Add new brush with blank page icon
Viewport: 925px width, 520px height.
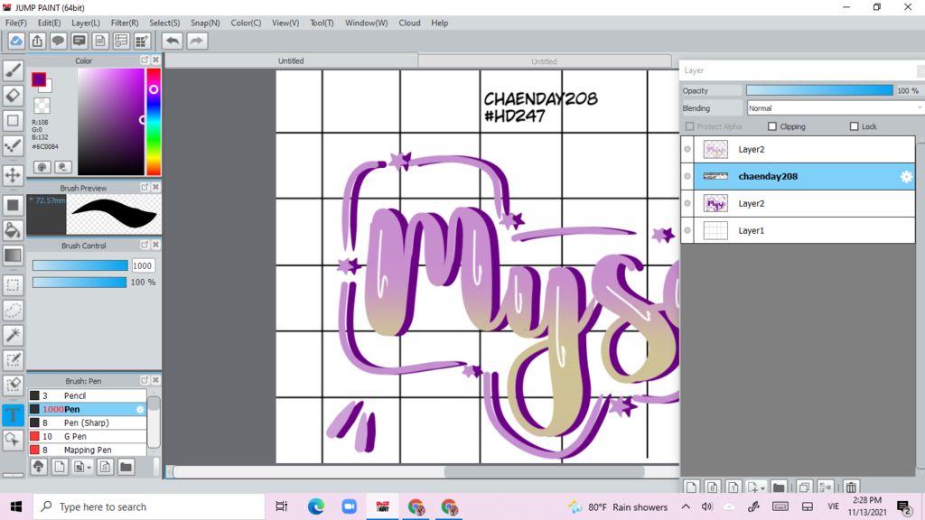coord(60,467)
